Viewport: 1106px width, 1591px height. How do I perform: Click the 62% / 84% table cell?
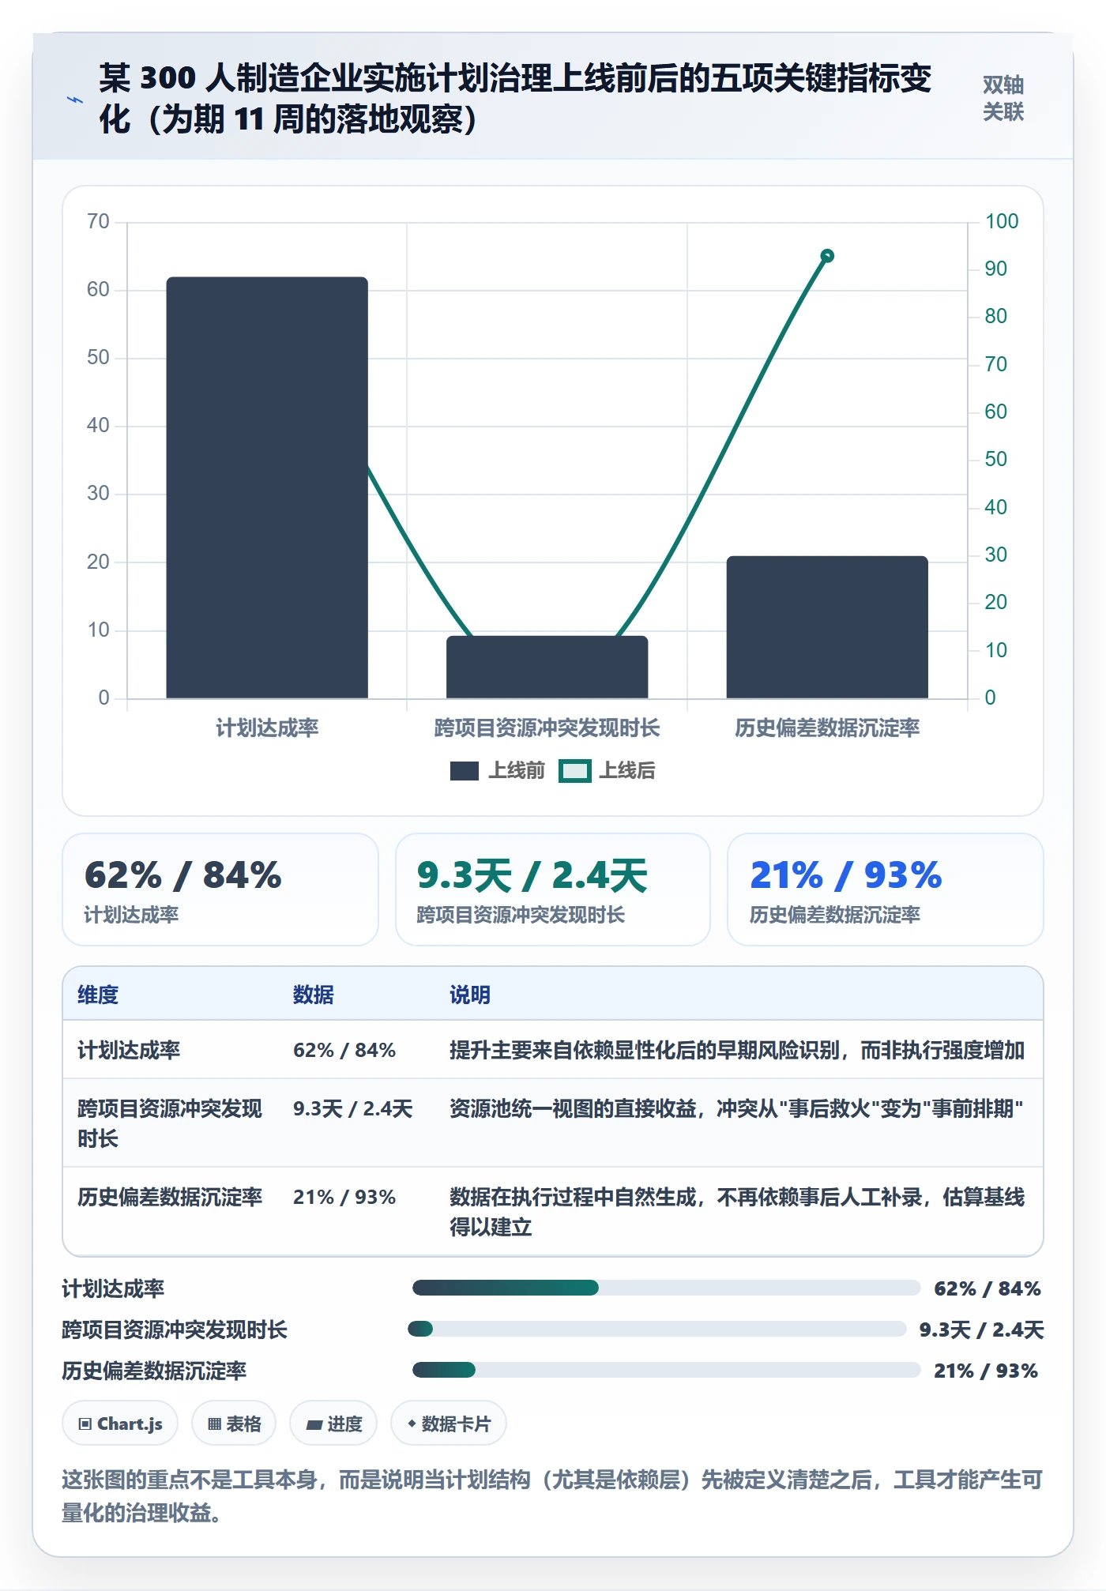pyautogui.click(x=344, y=1050)
